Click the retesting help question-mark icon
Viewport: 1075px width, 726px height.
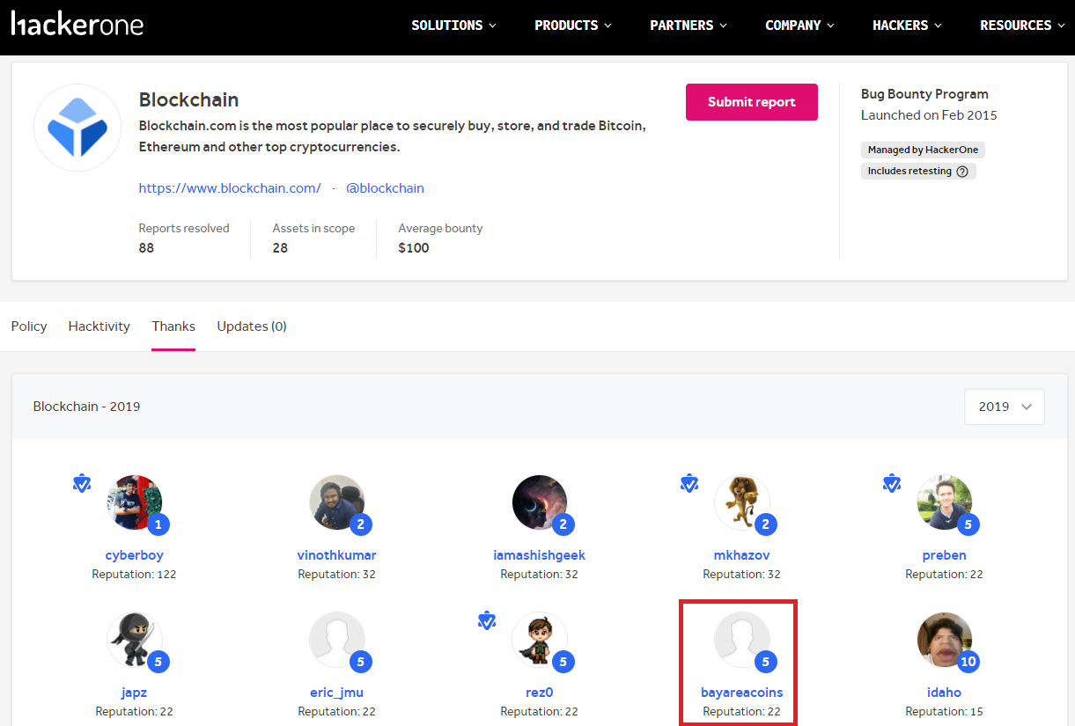point(962,172)
